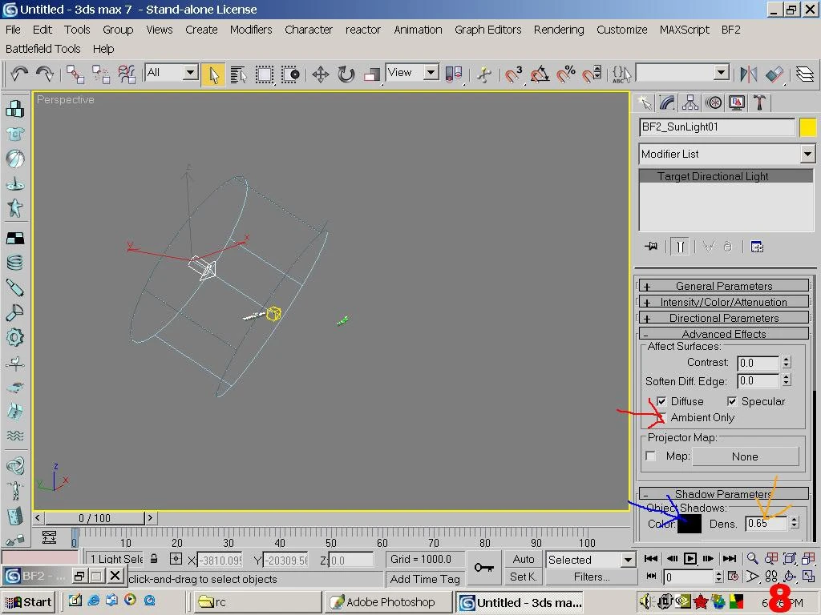Uncheck the Diffuse checkbox
Viewport: 821px width, 615px height.
661,401
